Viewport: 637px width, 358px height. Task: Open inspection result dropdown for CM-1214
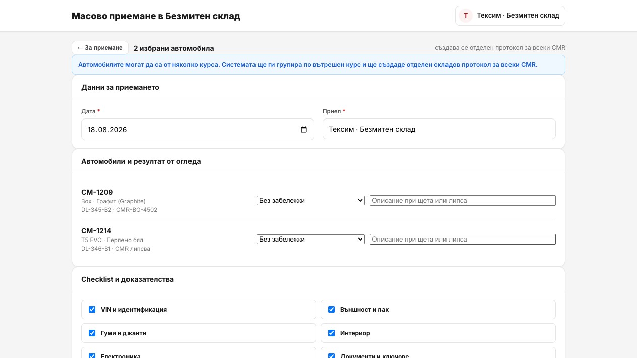310,239
